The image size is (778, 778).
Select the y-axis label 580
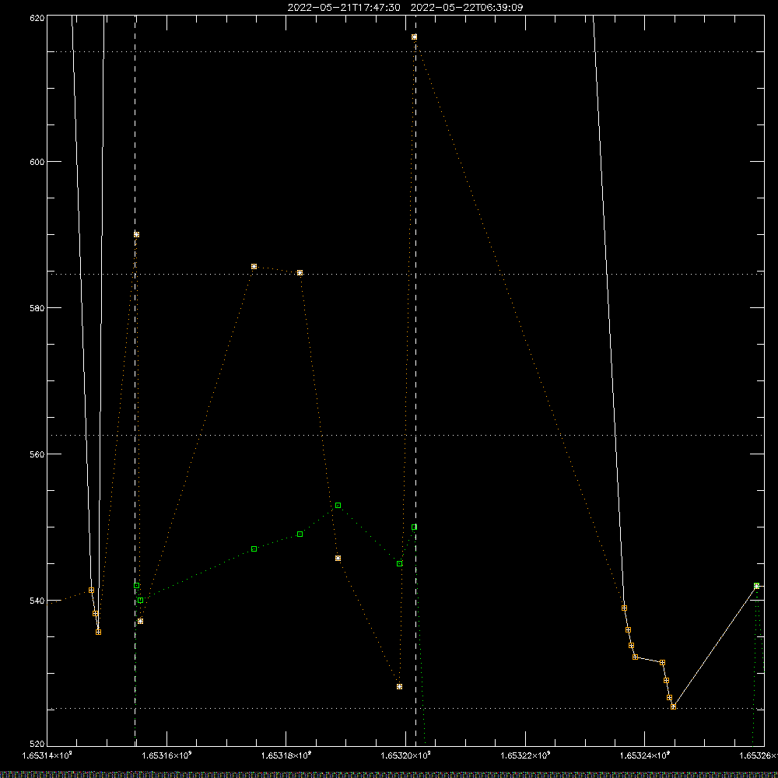(x=37, y=307)
